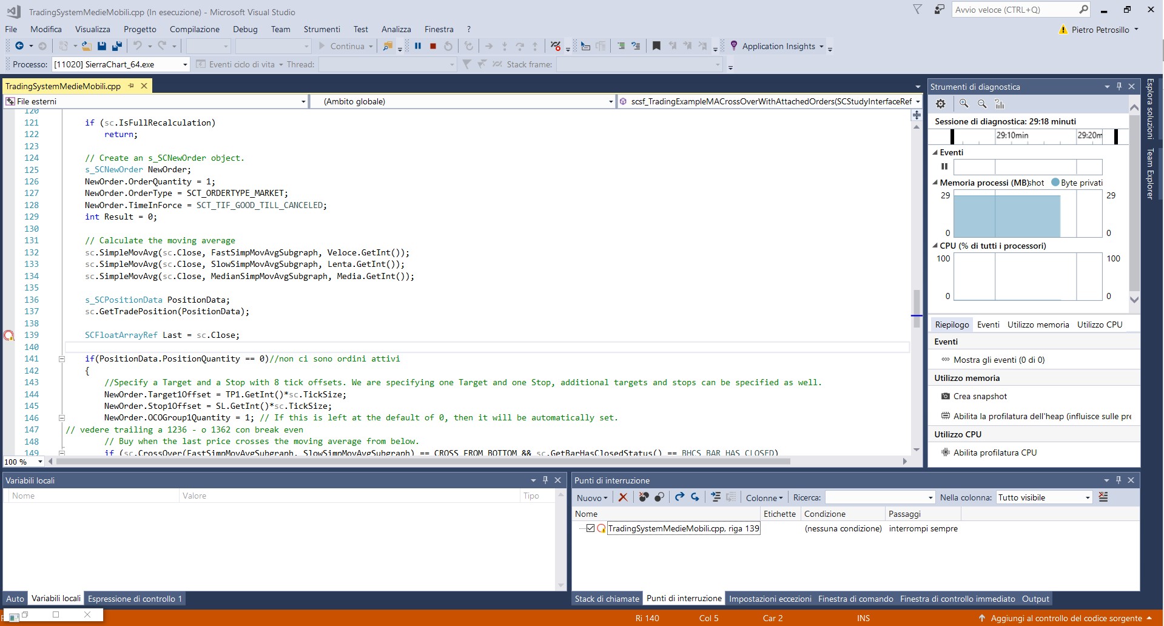Open diagnostic tools settings gear
This screenshot has height=626, width=1164.
[x=940, y=104]
